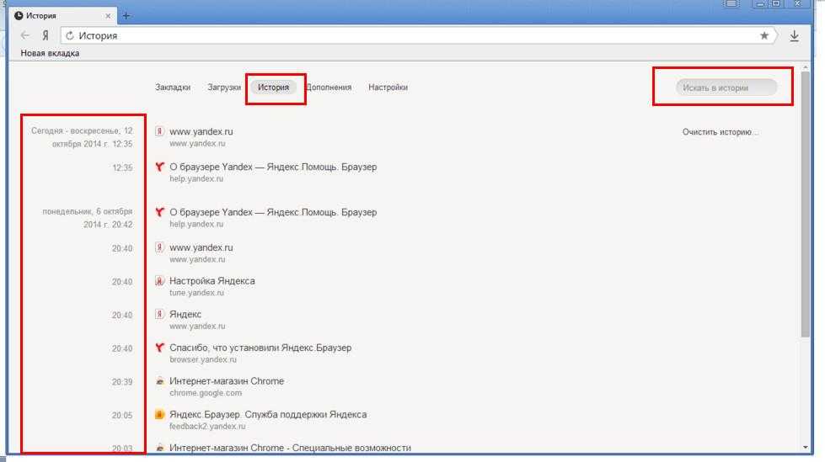This screenshot has height=462, width=825.
Task: Click the favicon next to Настройка Яндекса
Action: click(x=159, y=281)
